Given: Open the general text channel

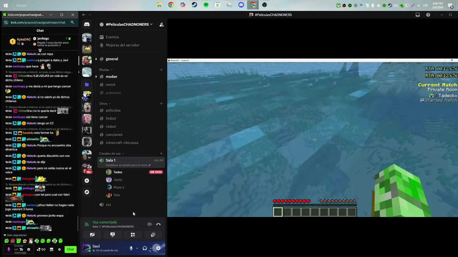Looking at the screenshot, I should pos(131,59).
